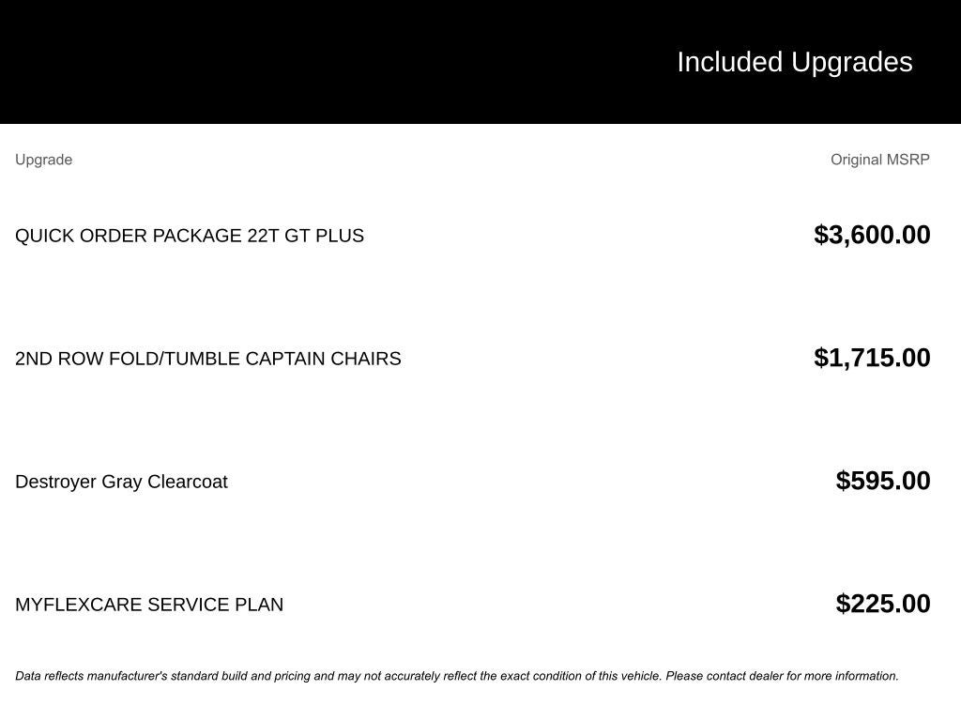
Task: Click the Upgrade column header
Action: click(x=43, y=160)
